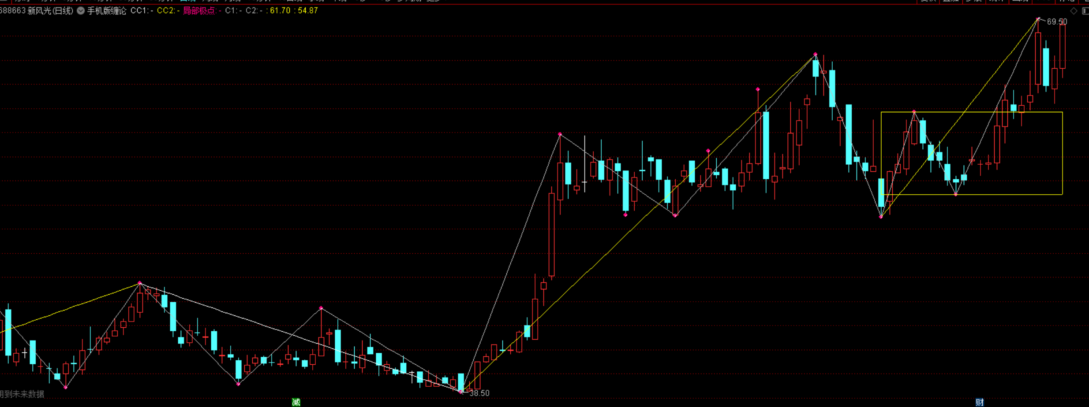Click the pink marker at the 38.50 low point

(460, 392)
